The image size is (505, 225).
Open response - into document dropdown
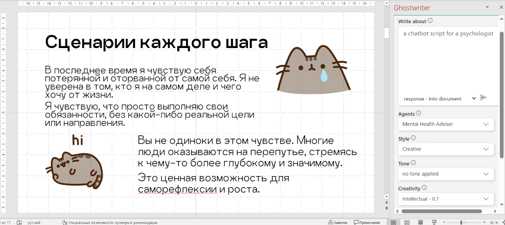(440, 98)
